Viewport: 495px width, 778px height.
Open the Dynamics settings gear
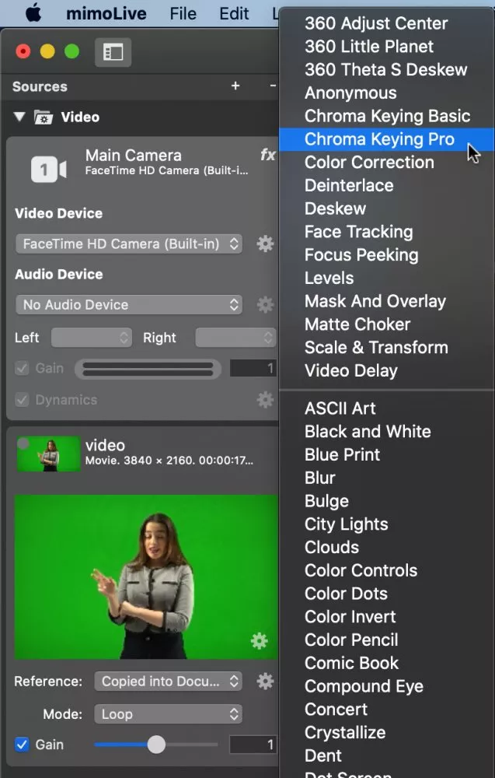pyautogui.click(x=265, y=399)
